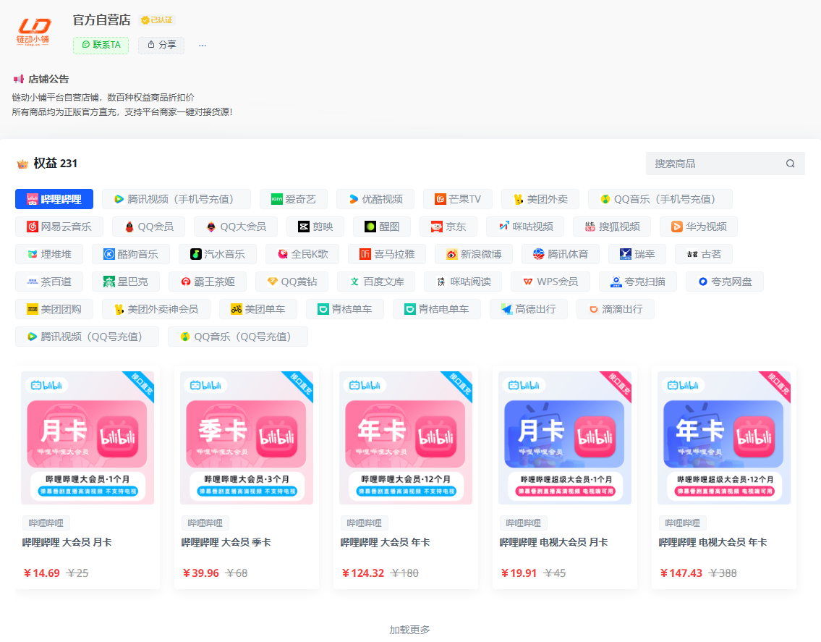This screenshot has height=642, width=821.
Task: Choose the 古茗 category
Action: click(704, 254)
